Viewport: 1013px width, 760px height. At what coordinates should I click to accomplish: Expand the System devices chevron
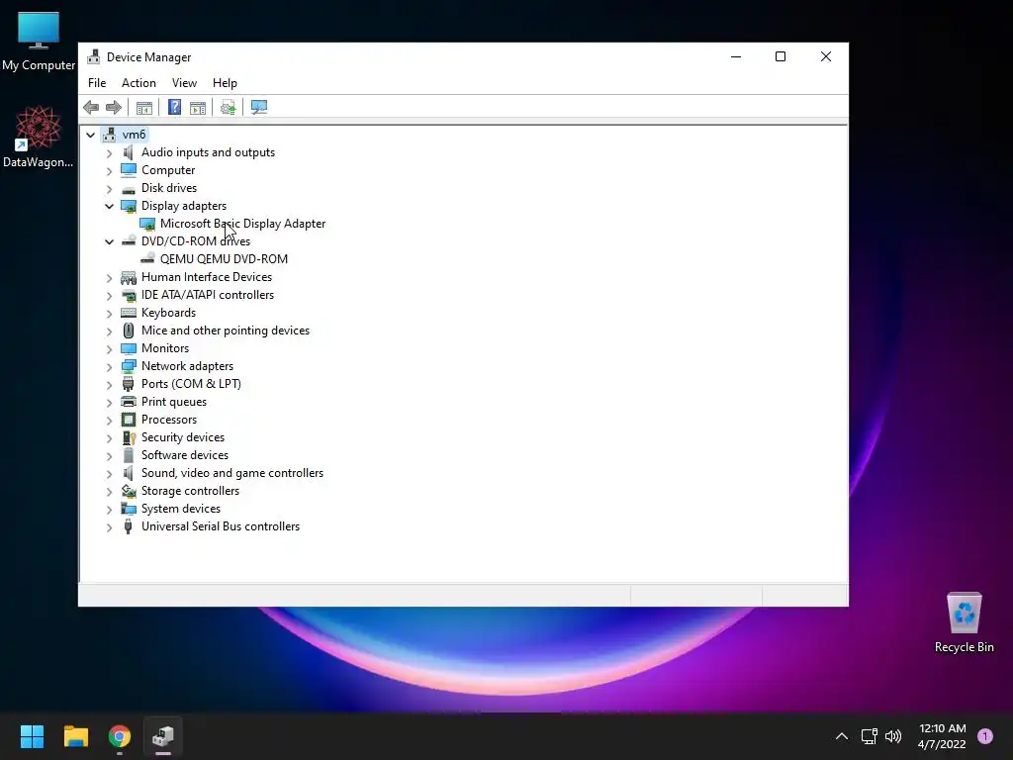(109, 510)
